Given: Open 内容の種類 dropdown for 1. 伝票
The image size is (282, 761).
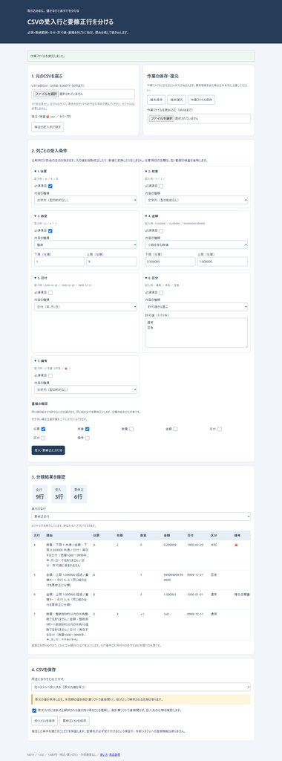Looking at the screenshot, I should click(86, 199).
